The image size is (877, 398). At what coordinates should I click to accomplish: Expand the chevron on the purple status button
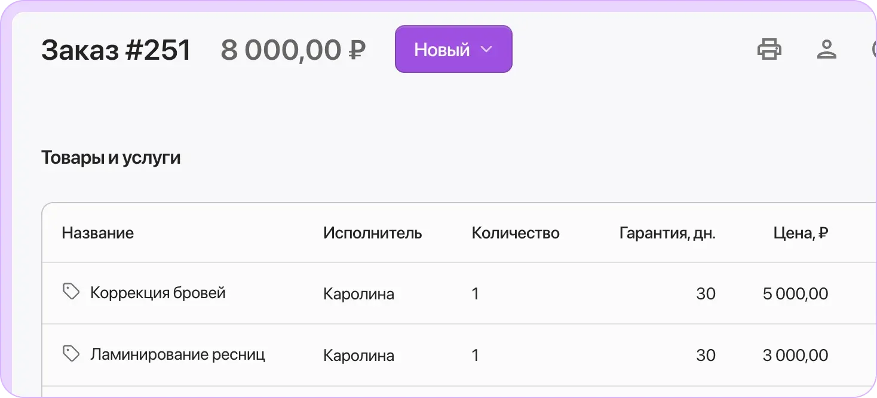[485, 49]
